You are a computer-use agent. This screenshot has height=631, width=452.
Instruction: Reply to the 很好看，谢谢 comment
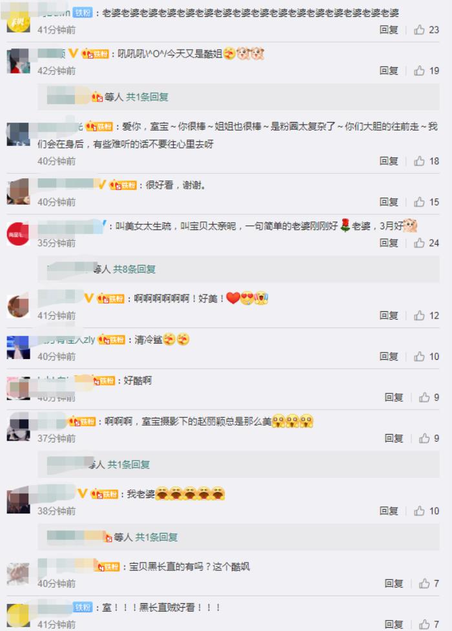click(x=389, y=202)
